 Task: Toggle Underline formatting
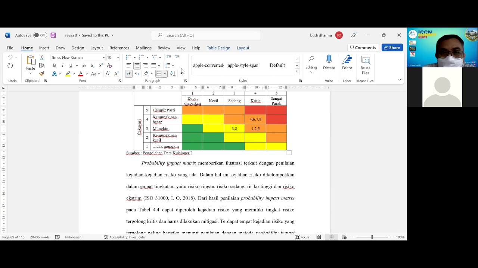click(71, 66)
